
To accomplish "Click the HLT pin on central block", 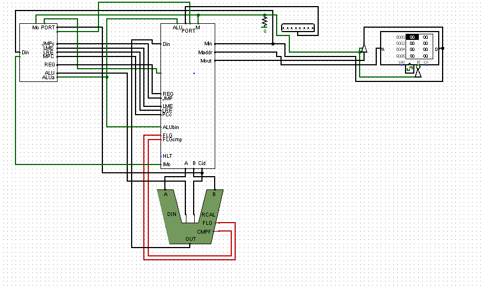I will click(167, 156).
